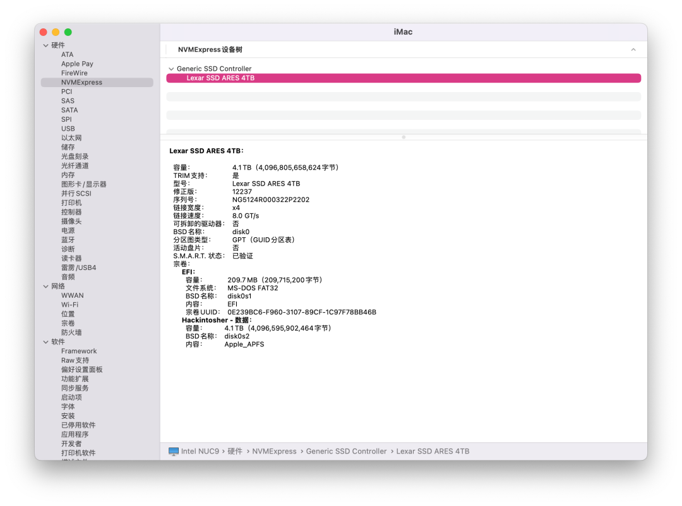
Task: Select 读卡器 in the sidebar
Action: point(71,258)
